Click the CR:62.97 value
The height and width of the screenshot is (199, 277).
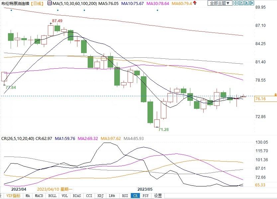coord(44,139)
